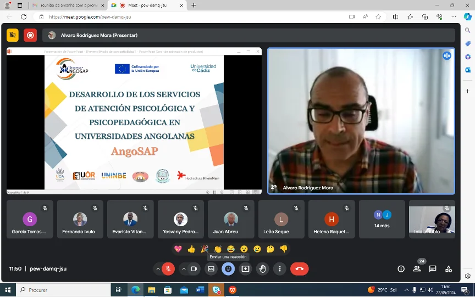Click the '14 más' participants tile
Viewport: 475px width, 297px height.
point(382,219)
